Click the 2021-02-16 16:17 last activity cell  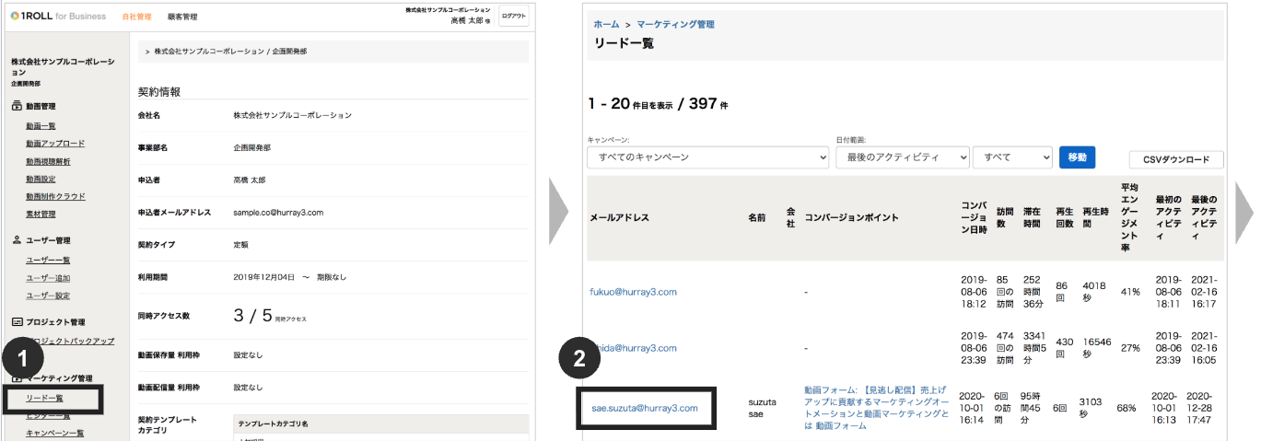pyautogui.click(x=1205, y=292)
